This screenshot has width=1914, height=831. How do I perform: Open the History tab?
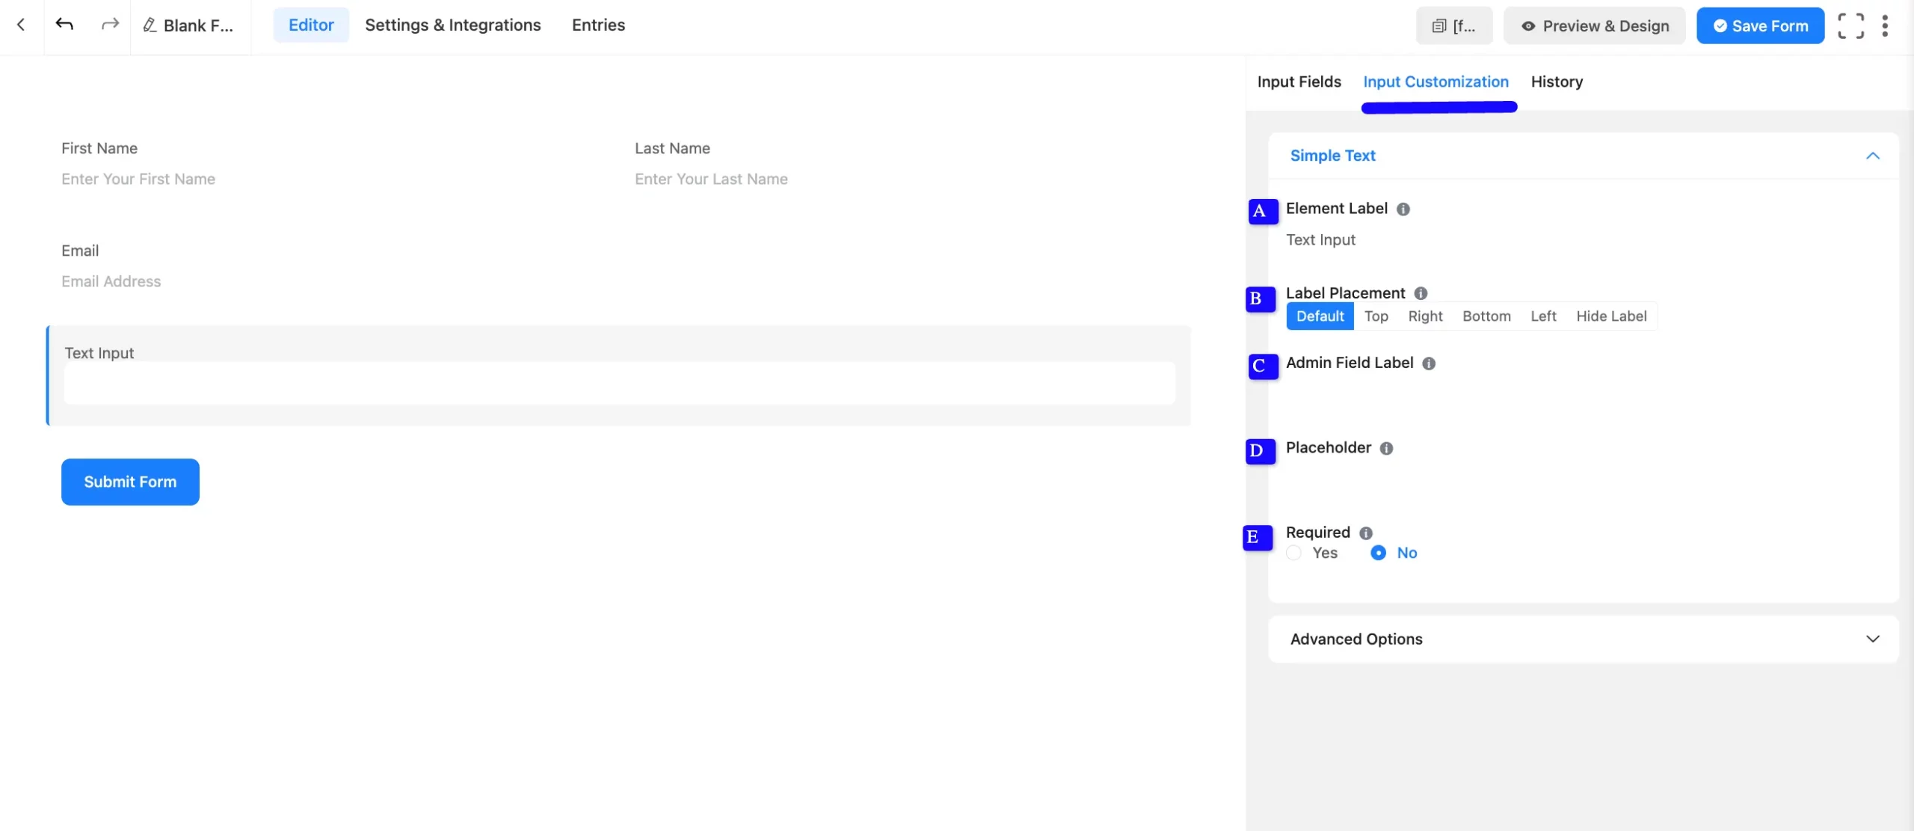point(1557,82)
